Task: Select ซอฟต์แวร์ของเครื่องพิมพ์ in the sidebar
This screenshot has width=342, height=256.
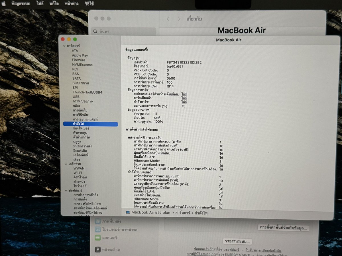Action: click(90, 208)
